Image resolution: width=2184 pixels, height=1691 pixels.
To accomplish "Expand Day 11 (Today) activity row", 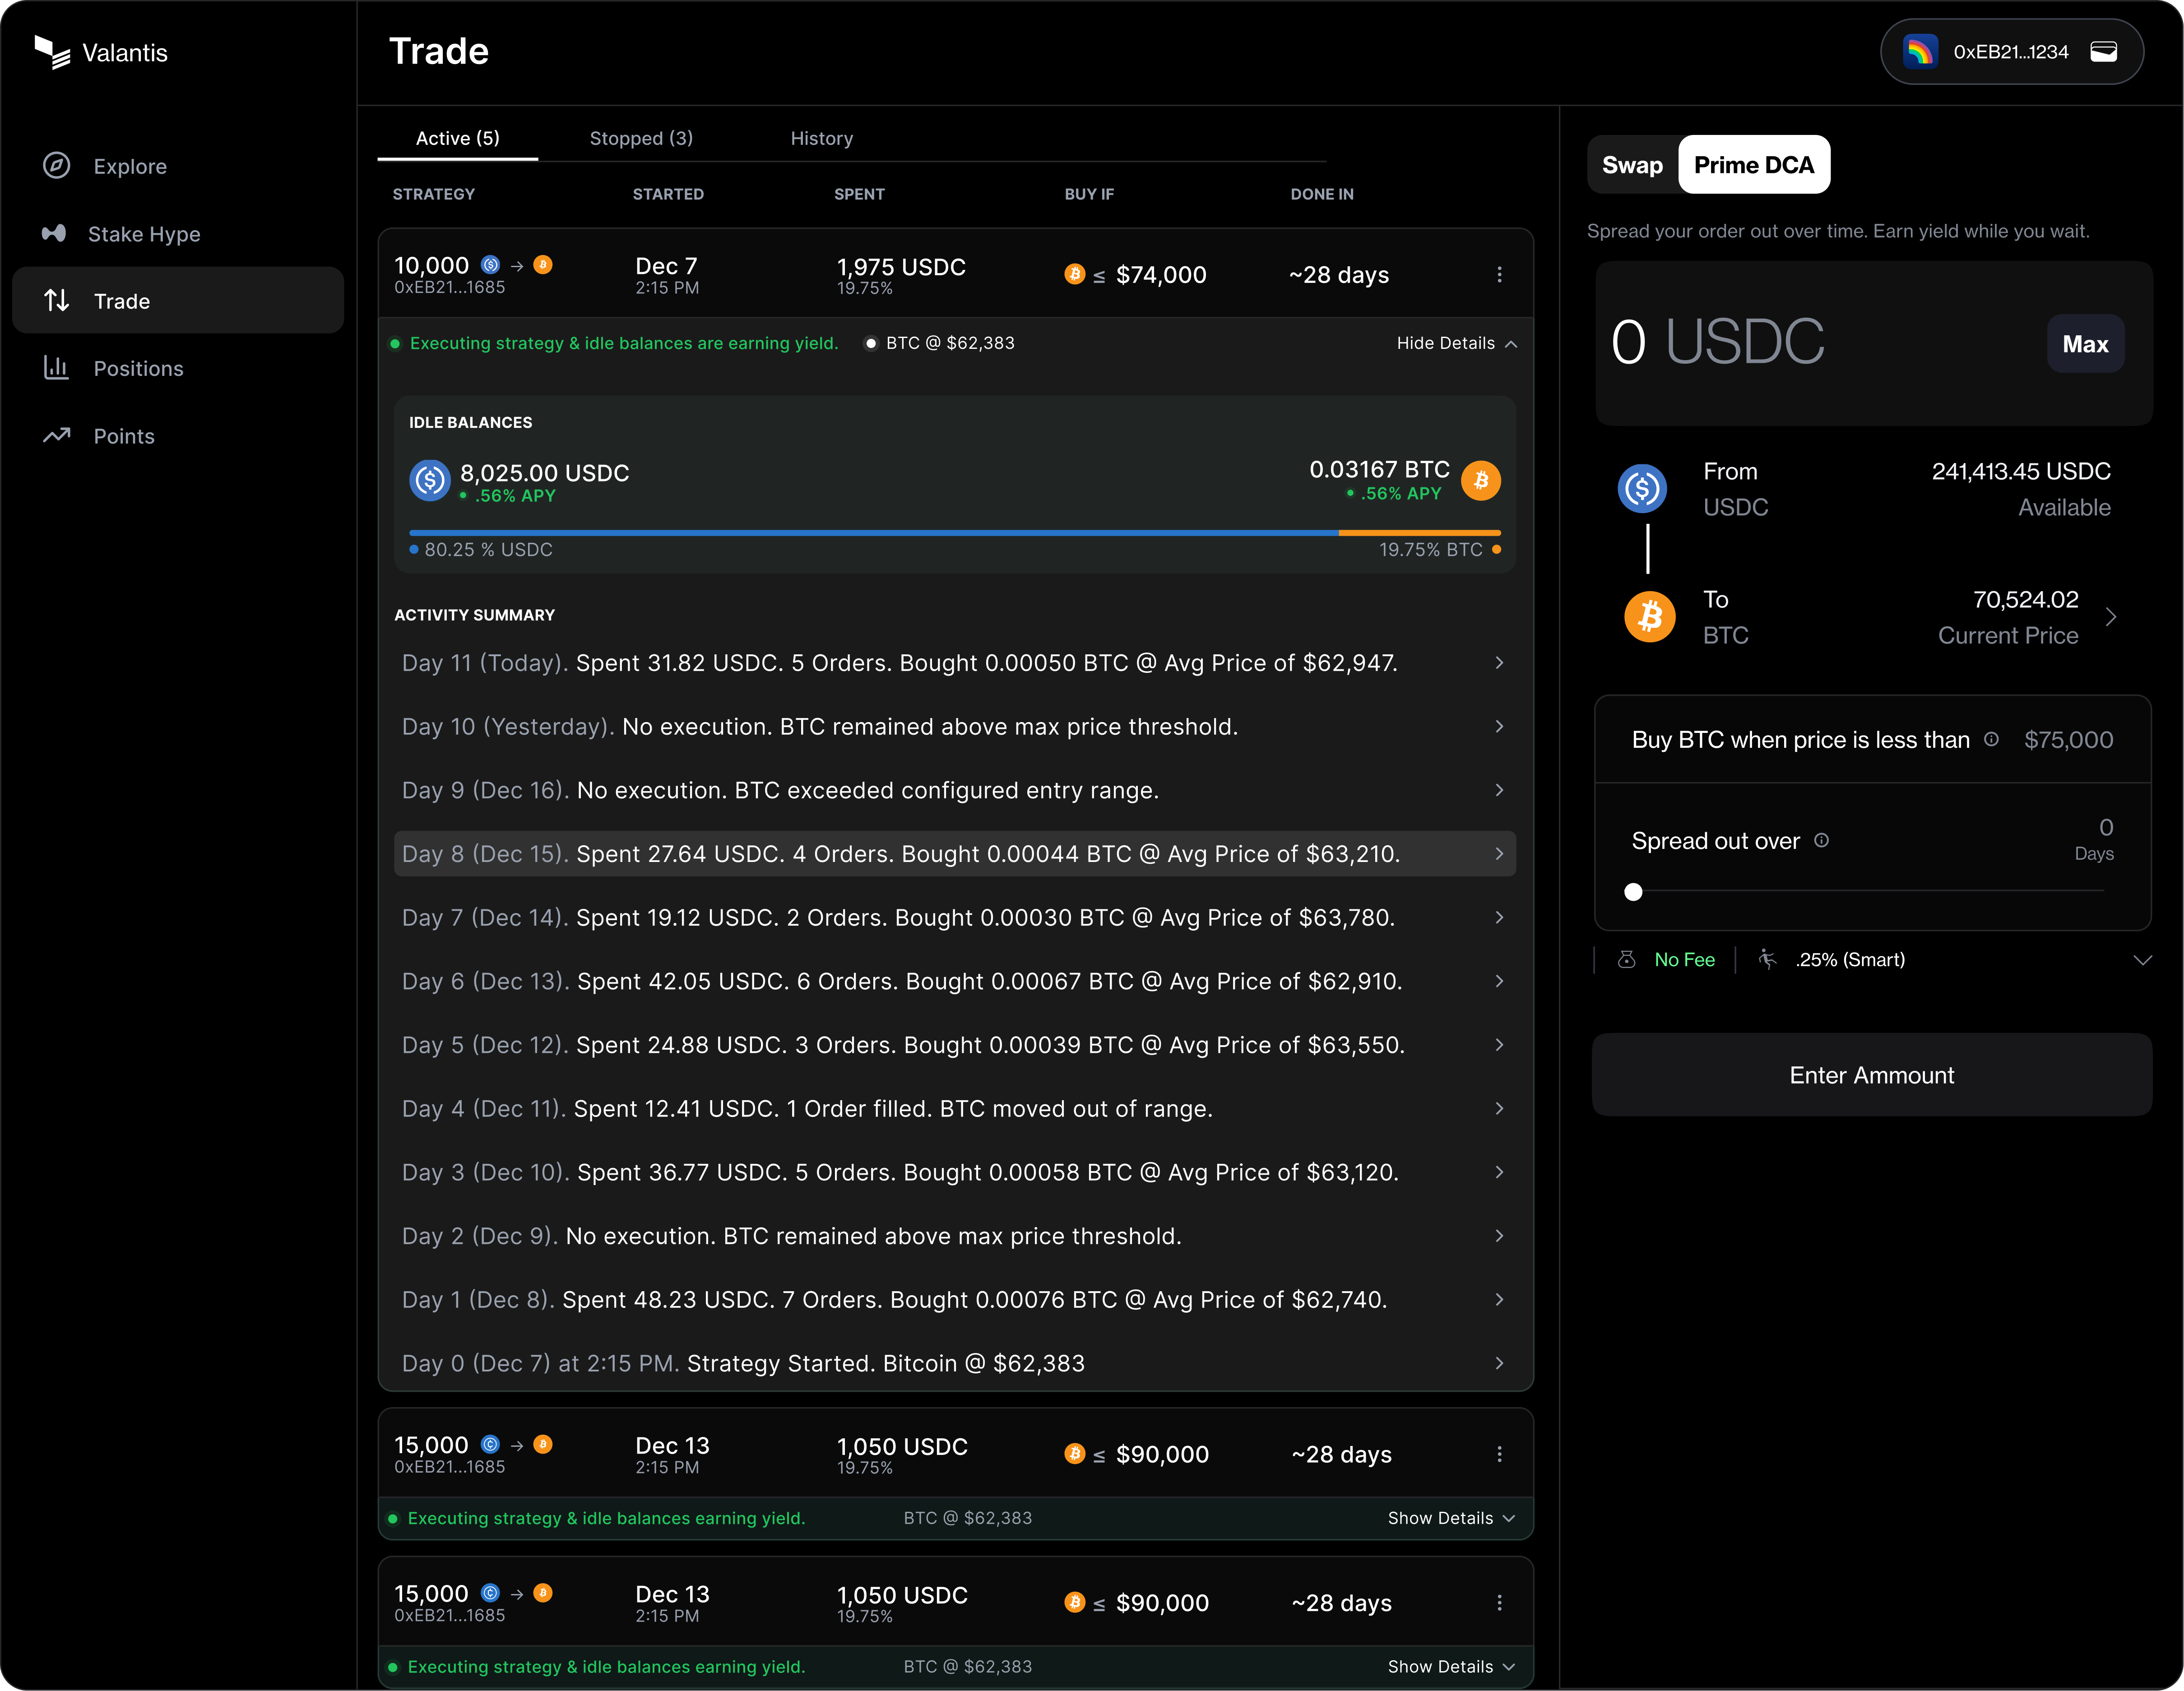I will (x=955, y=663).
